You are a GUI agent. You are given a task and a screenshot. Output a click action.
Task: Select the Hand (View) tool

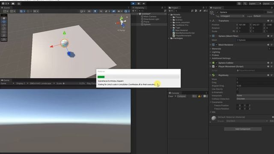pyautogui.click(x=4, y=18)
